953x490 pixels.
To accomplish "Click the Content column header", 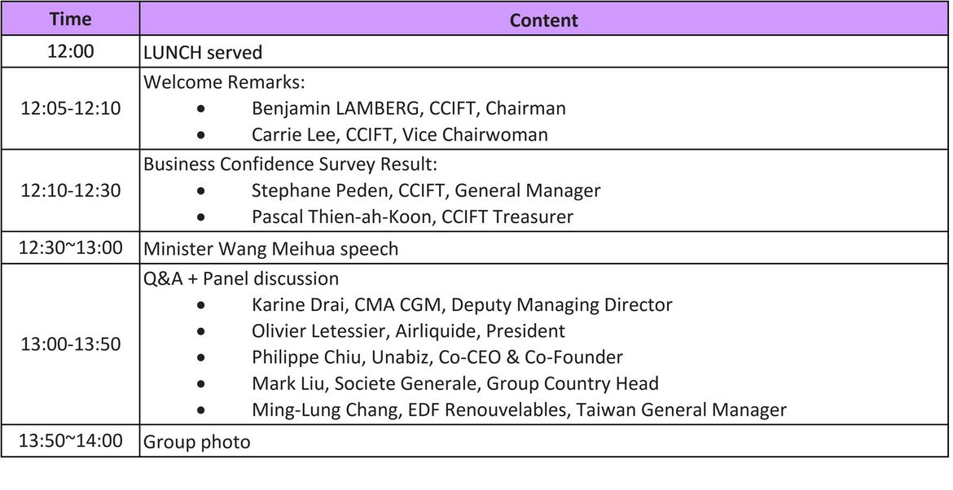I will click(543, 20).
